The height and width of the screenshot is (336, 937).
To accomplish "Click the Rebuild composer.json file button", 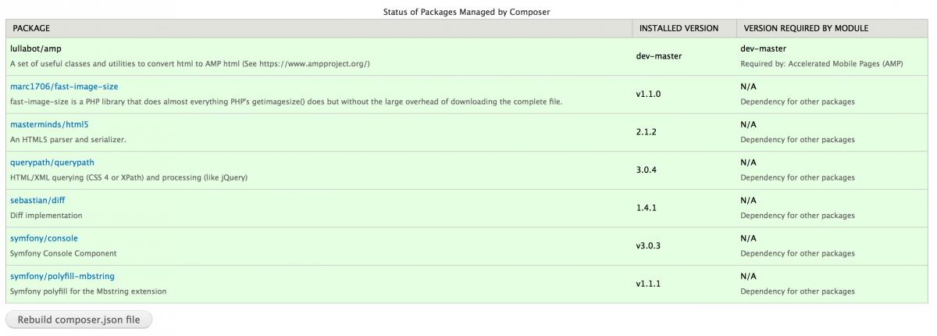I will [x=79, y=320].
